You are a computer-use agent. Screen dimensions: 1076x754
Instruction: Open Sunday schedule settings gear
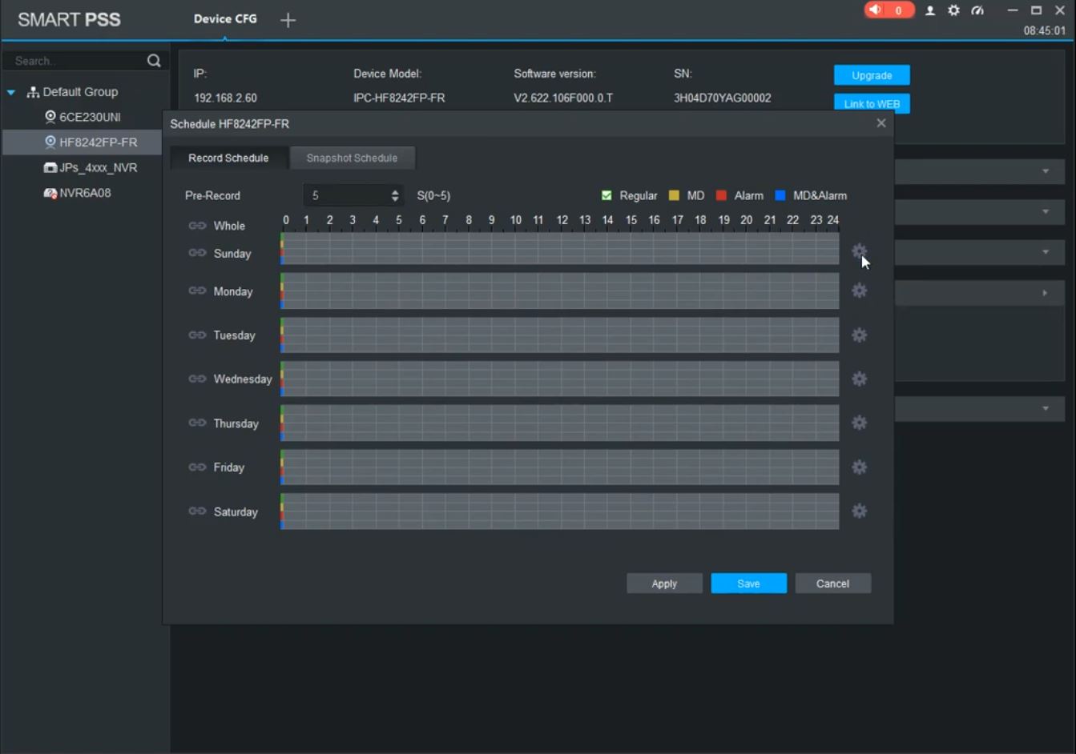859,251
